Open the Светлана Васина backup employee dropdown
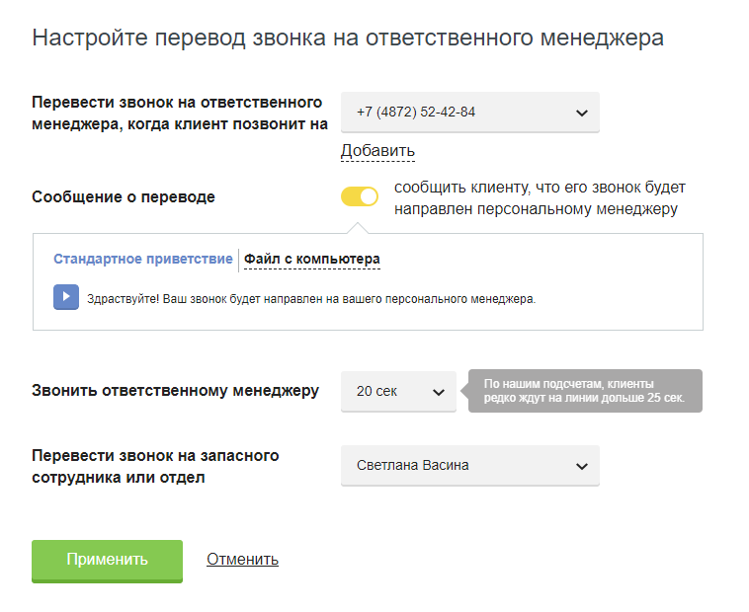The image size is (749, 612). [455, 466]
